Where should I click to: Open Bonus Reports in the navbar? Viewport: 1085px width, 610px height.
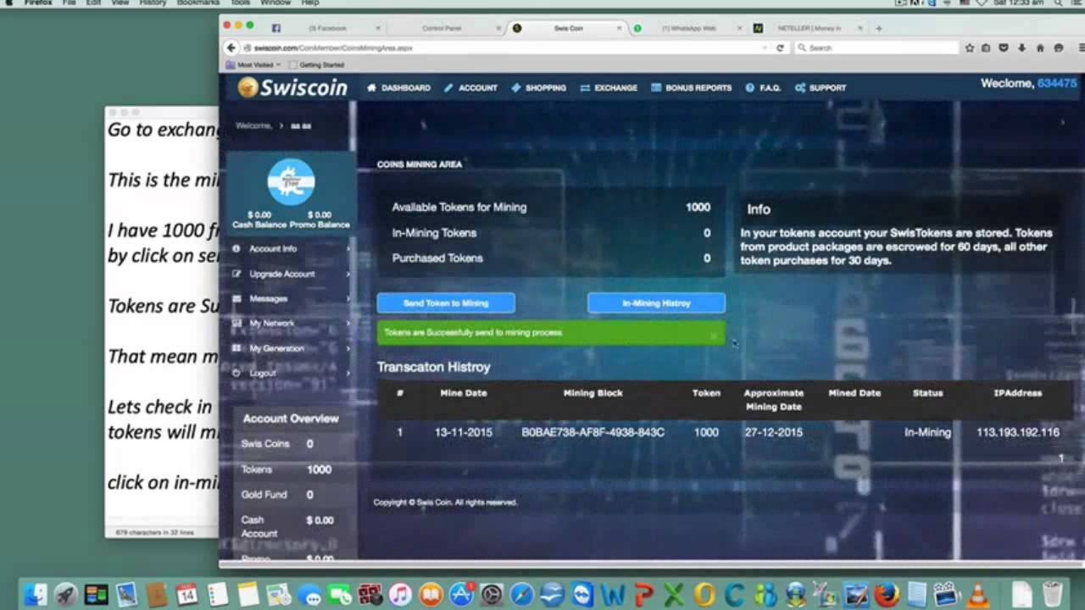pyautogui.click(x=691, y=87)
